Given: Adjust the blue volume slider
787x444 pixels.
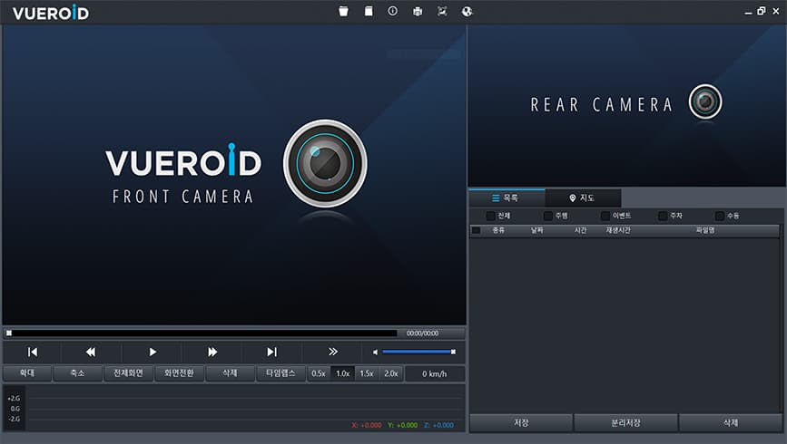Looking at the screenshot, I should pos(418,352).
